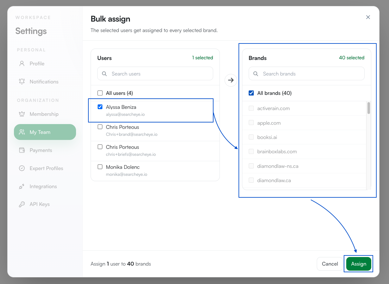Open Profile settings page
Image resolution: width=389 pixels, height=284 pixels.
pos(45,63)
